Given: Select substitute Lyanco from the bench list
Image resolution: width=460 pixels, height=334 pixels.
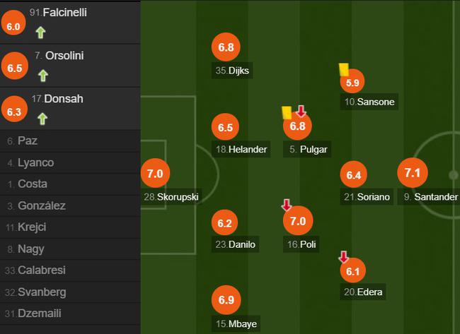Looking at the screenshot, I should tap(35, 162).
